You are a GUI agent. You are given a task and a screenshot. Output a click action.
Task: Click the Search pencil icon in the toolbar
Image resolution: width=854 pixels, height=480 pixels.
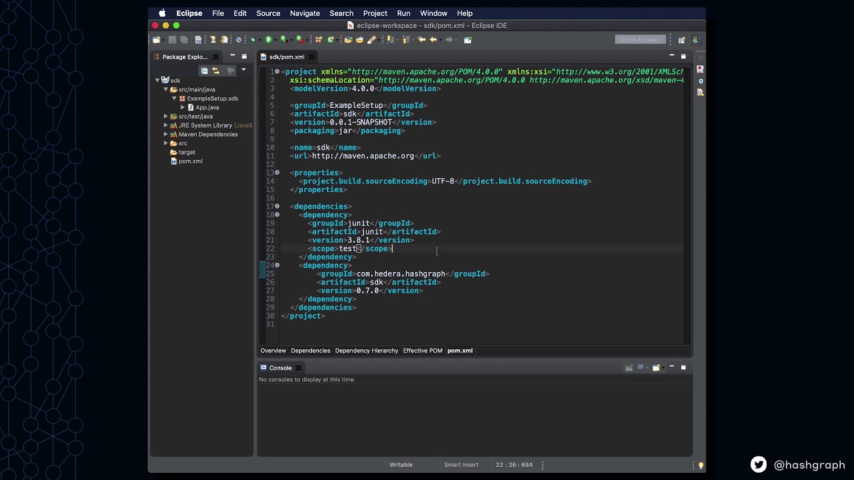[372, 39]
